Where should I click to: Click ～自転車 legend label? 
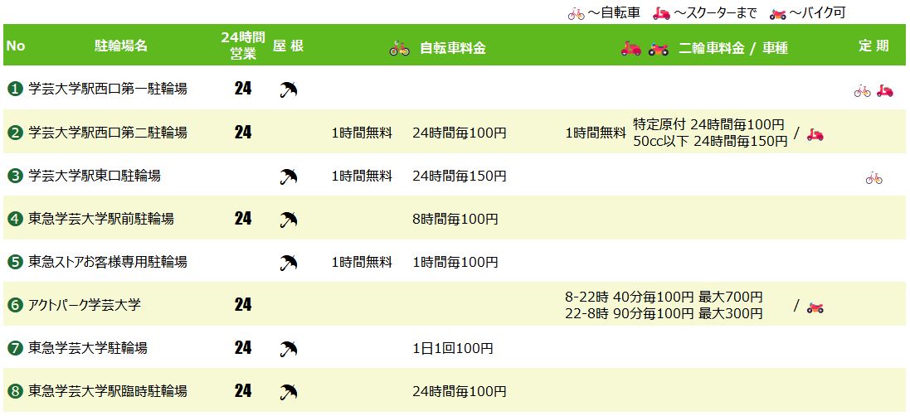614,14
